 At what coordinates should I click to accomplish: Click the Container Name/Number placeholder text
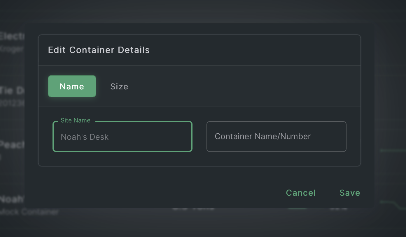(x=262, y=136)
